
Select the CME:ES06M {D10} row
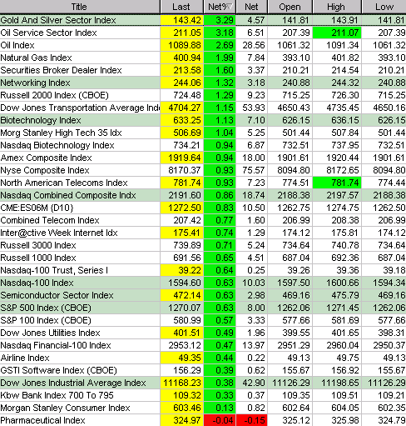coord(203,208)
